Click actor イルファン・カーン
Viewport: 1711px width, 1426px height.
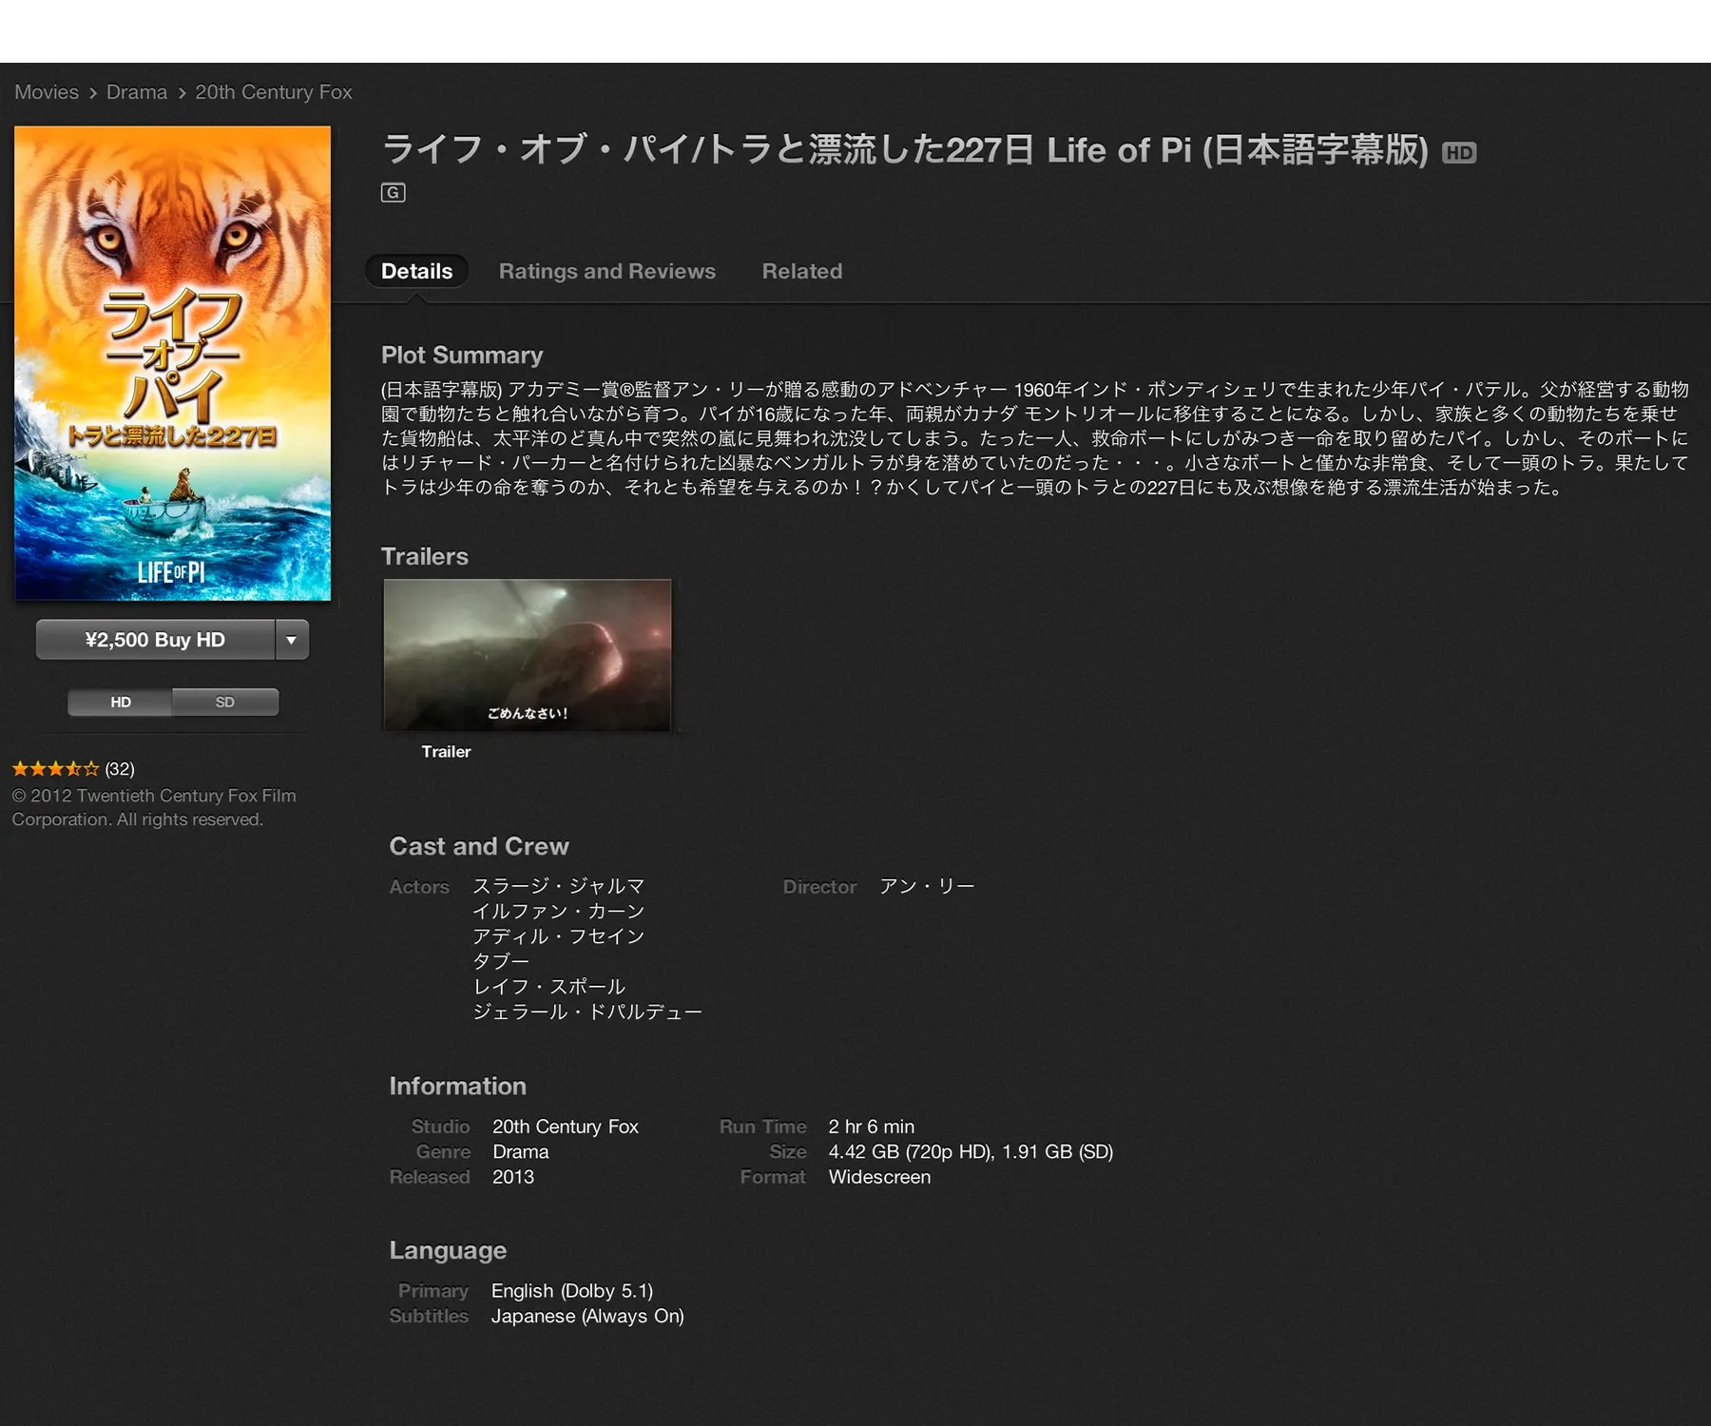click(x=559, y=911)
